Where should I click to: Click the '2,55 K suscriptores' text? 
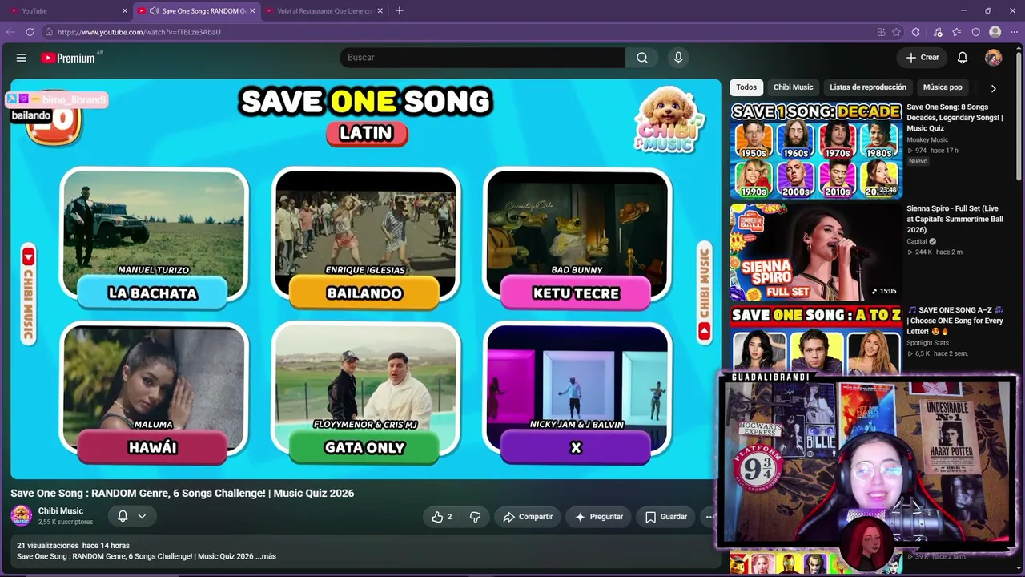click(x=66, y=523)
